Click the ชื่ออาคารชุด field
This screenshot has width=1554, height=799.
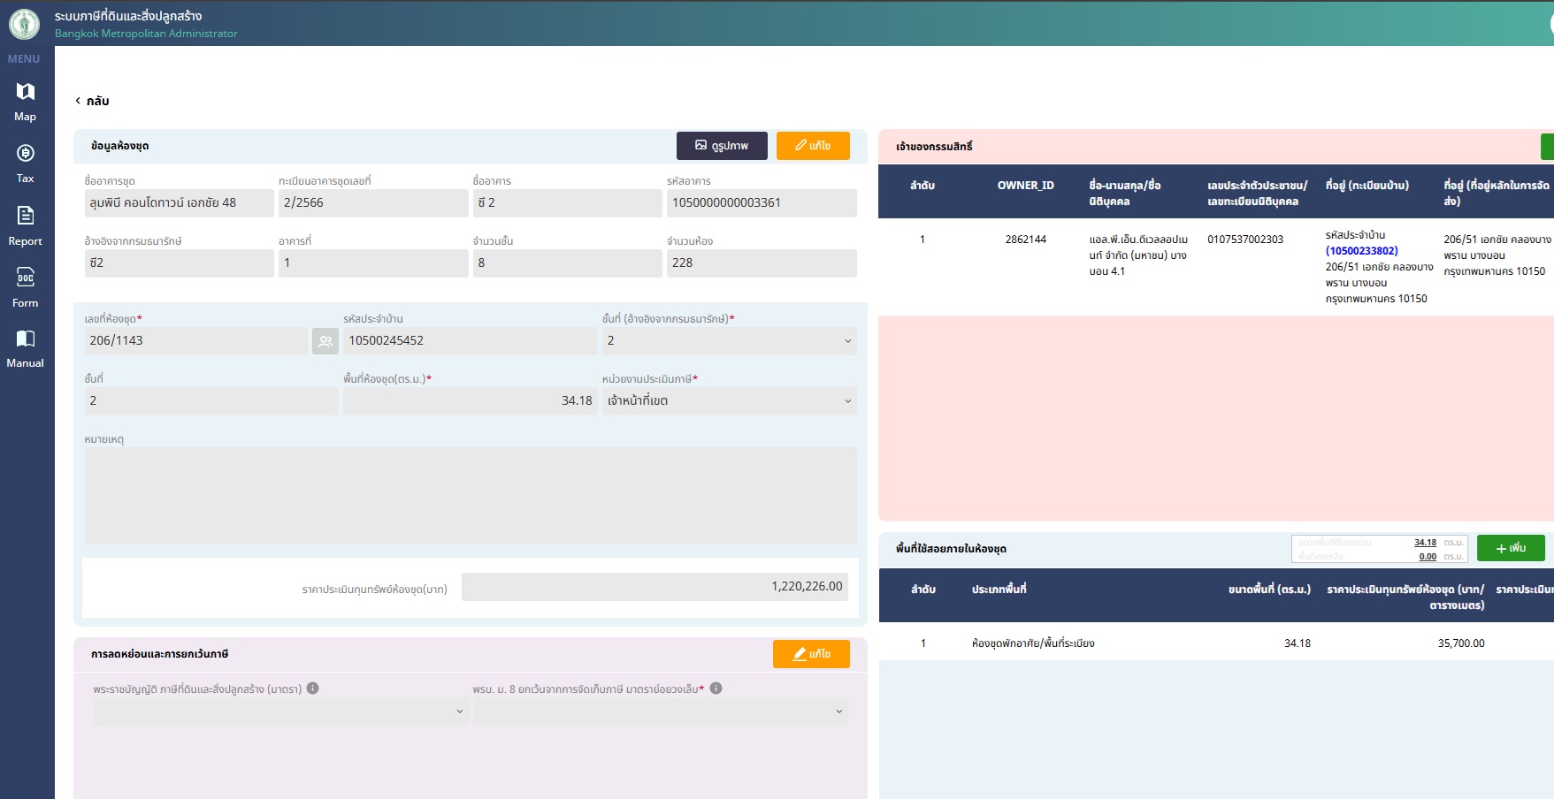click(179, 203)
